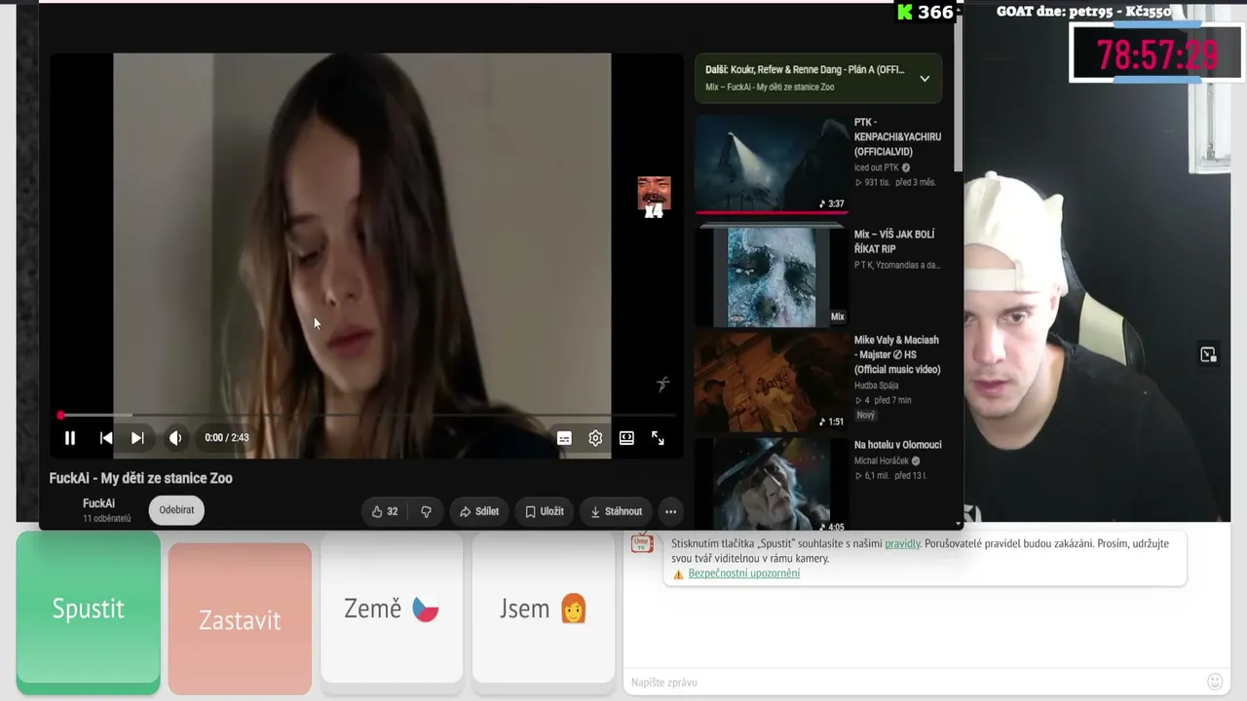Open the FuckAi channel name
The height and width of the screenshot is (701, 1247).
[98, 503]
